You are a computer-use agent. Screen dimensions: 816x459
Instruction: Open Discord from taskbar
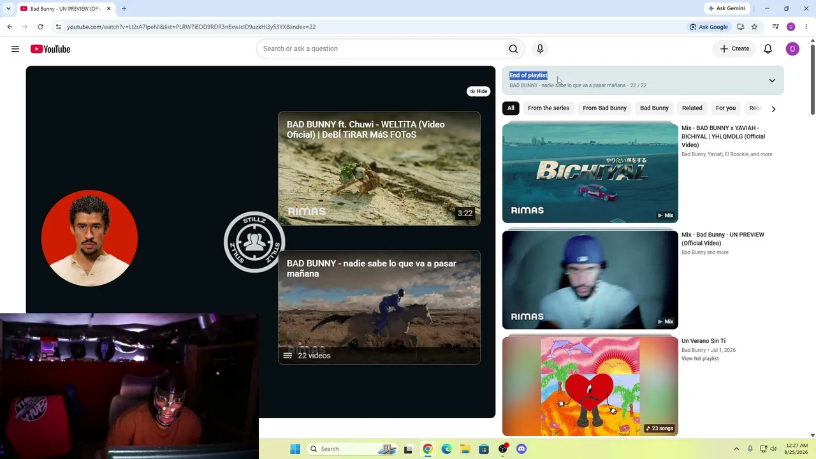tap(521, 449)
